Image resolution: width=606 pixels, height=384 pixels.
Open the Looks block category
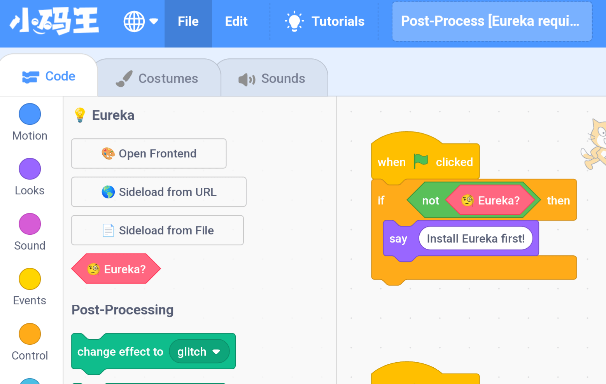point(30,177)
